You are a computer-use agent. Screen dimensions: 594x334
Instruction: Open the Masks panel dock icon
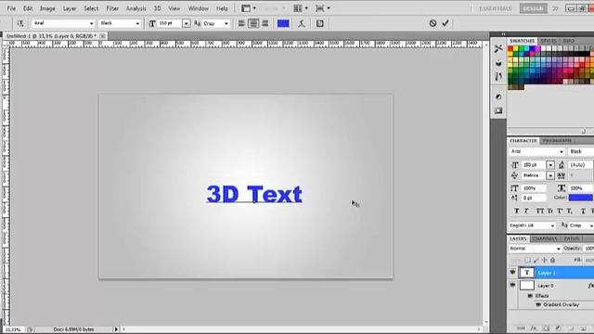pyautogui.click(x=498, y=110)
